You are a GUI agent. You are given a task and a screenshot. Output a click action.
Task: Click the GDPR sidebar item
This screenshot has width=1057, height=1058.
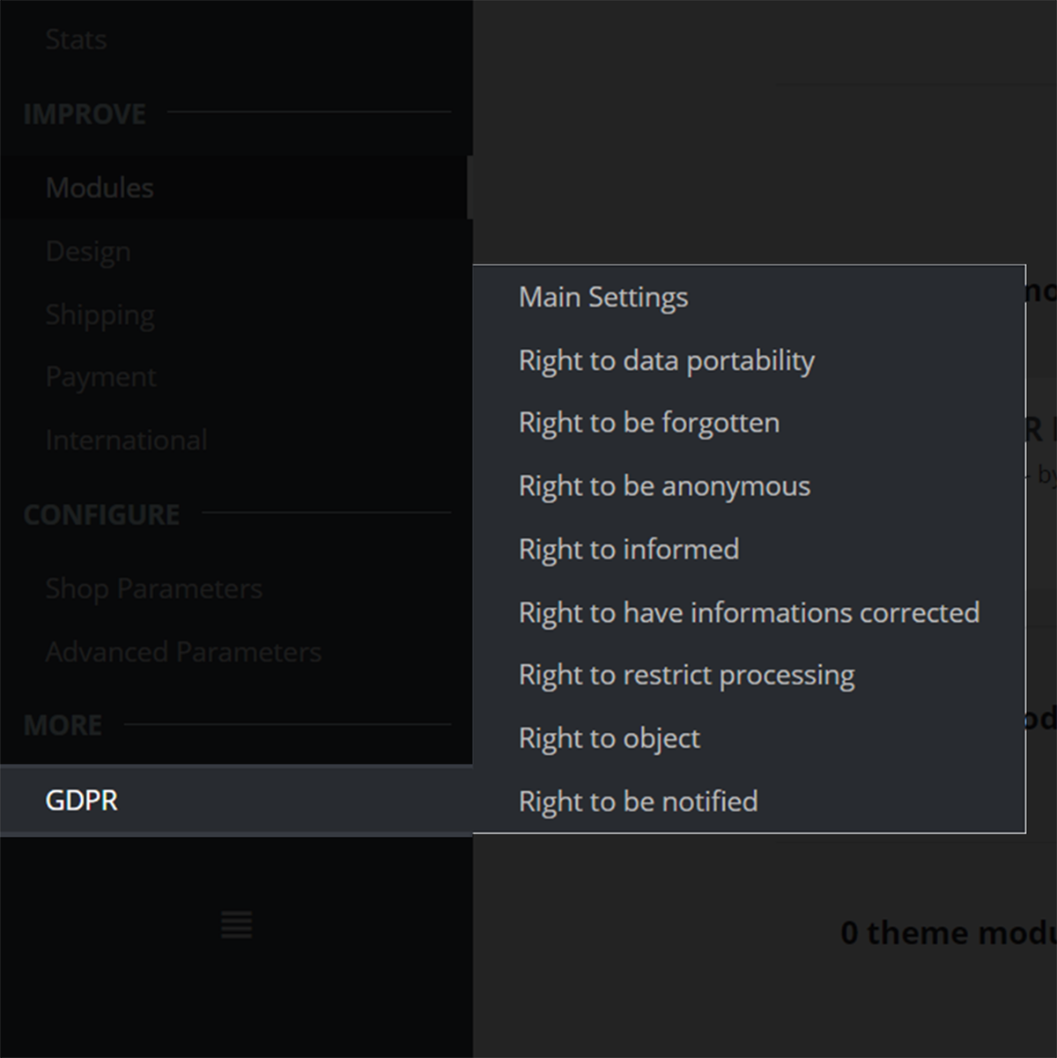click(x=82, y=800)
